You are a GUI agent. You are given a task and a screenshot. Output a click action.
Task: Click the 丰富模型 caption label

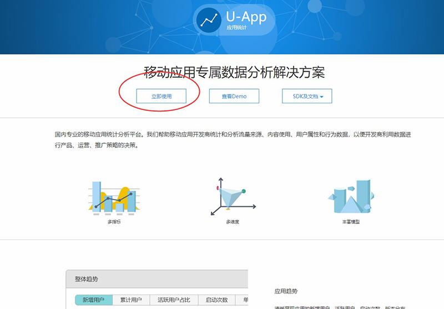point(351,222)
